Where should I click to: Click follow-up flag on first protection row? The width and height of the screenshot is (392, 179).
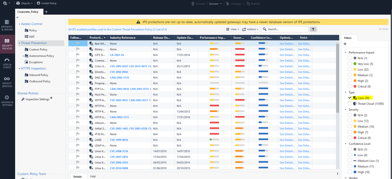click(78, 44)
